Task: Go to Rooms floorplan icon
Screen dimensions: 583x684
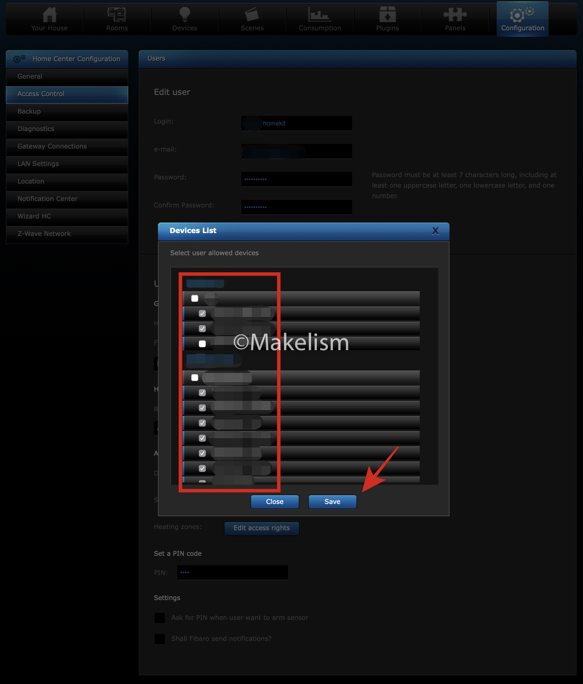Action: click(117, 15)
